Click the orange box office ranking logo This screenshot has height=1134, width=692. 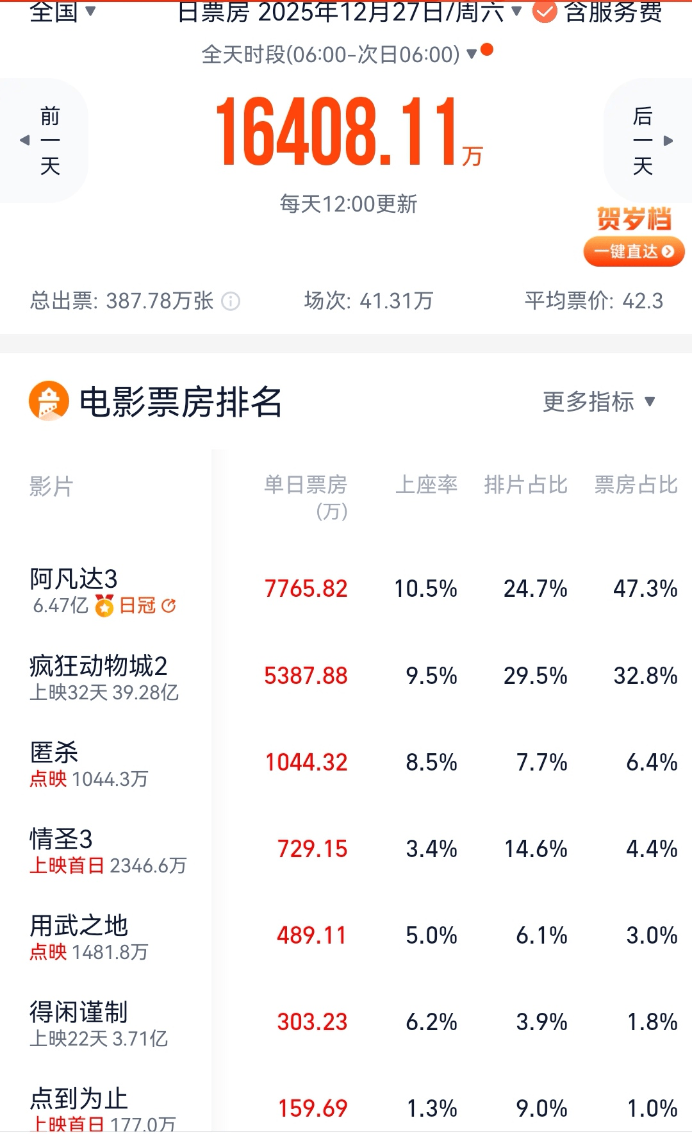49,402
